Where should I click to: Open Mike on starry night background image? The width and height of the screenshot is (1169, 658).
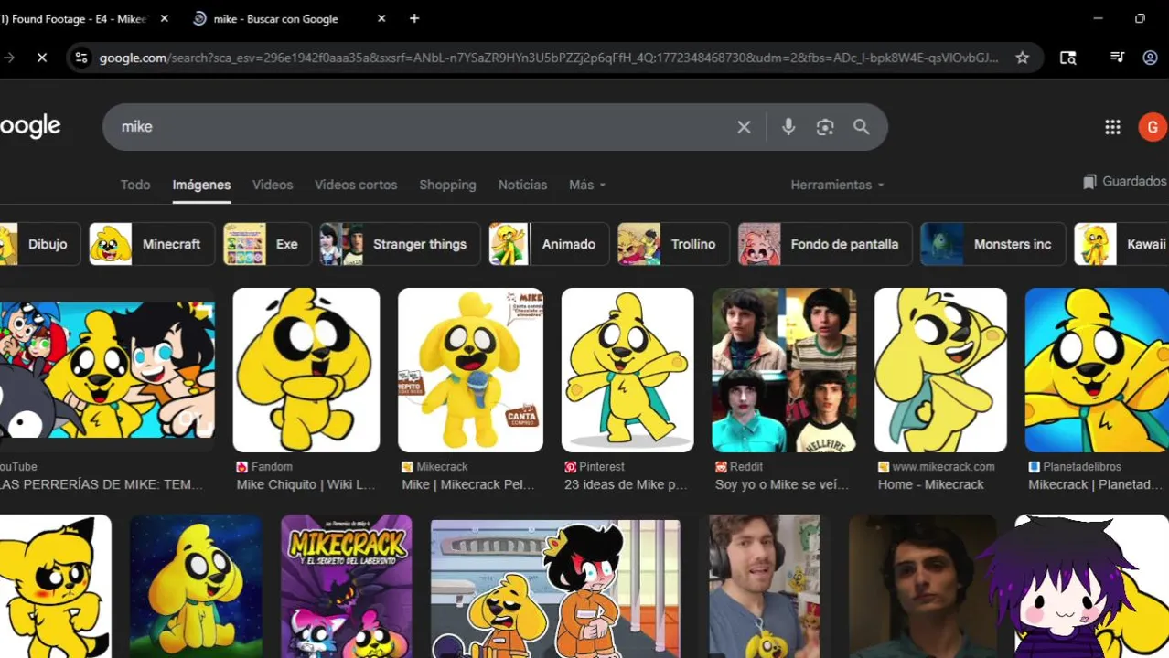(196, 586)
